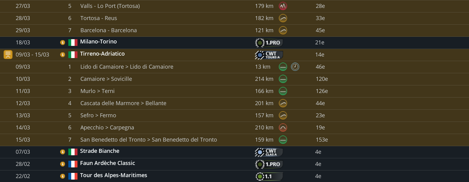The width and height of the screenshot is (469, 182).
Task: Click flat profile icon for Murlo > Terni
Action: click(x=283, y=91)
